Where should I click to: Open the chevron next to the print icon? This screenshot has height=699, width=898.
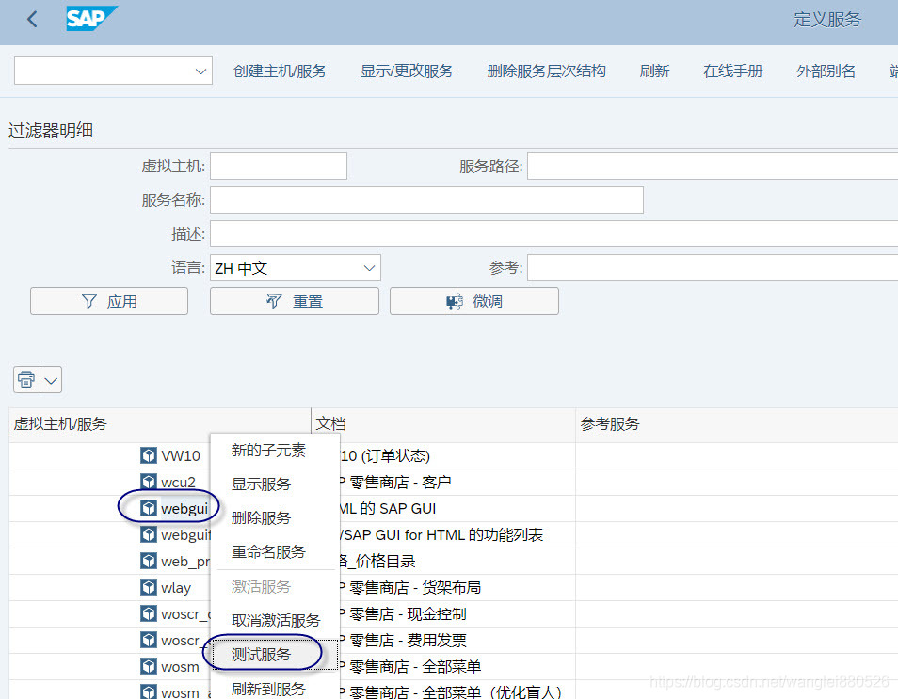coord(50,379)
